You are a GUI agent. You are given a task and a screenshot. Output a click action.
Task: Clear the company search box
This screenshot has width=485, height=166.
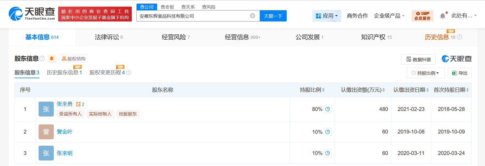[x=253, y=16]
